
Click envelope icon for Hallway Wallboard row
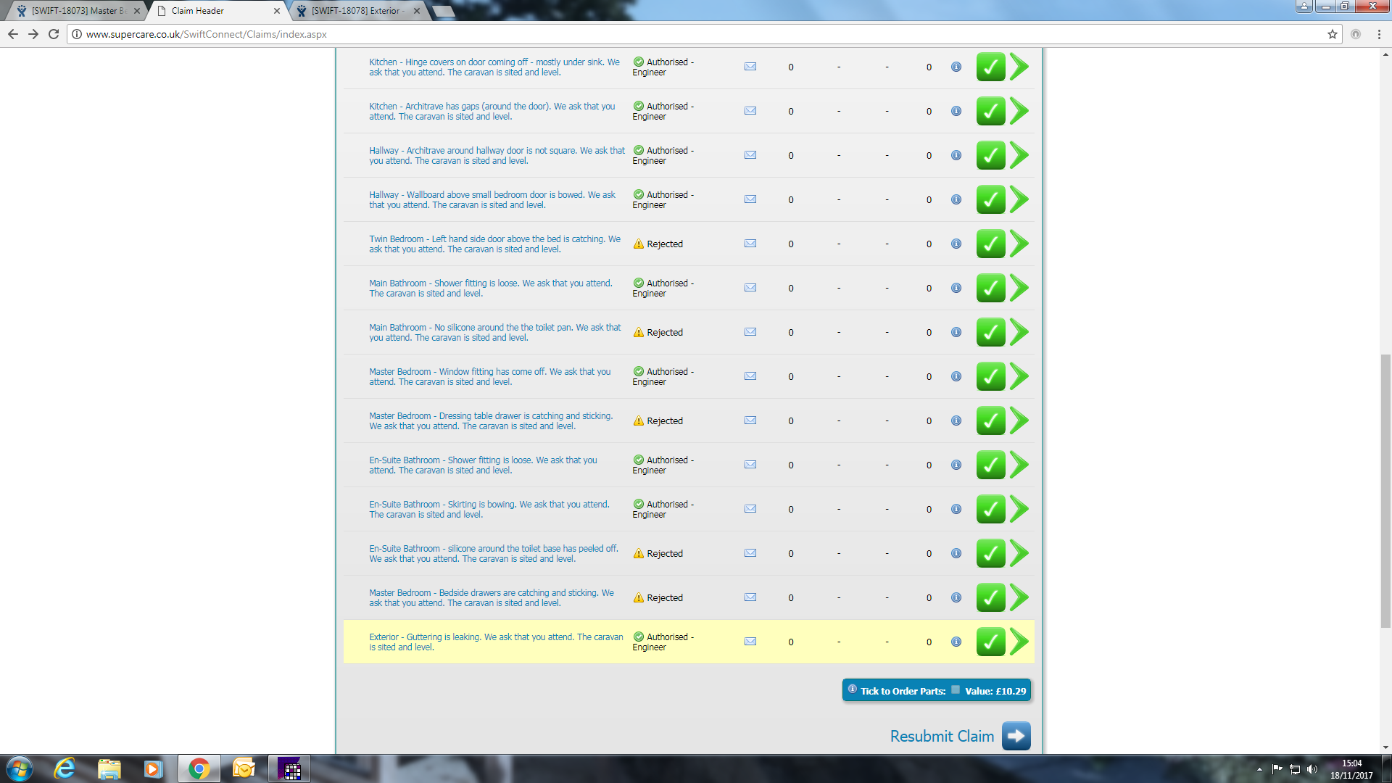(x=750, y=199)
